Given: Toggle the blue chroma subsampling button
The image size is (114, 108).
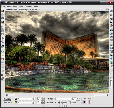Looking at the screenshot, I should click(x=84, y=102).
